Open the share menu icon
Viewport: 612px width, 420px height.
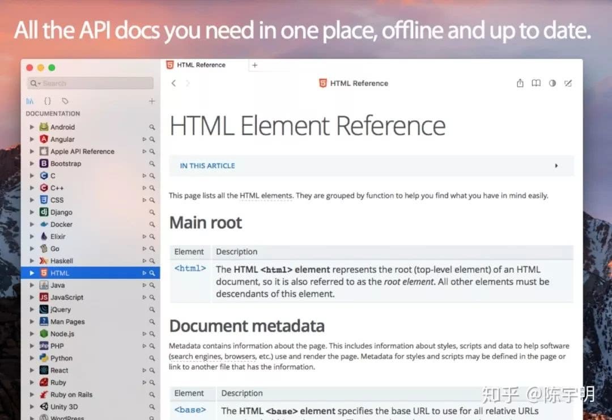coord(520,83)
